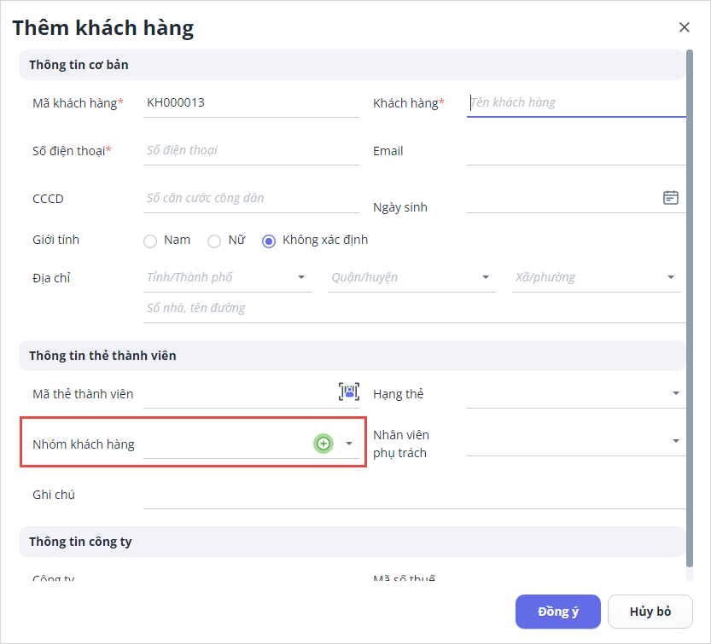Expand the Nhóm khách hàng dropdown arrow

point(349,444)
